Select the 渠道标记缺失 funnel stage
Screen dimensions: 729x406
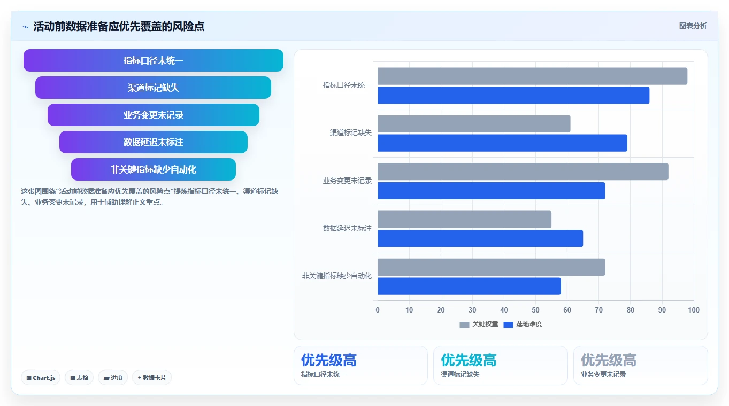point(154,88)
